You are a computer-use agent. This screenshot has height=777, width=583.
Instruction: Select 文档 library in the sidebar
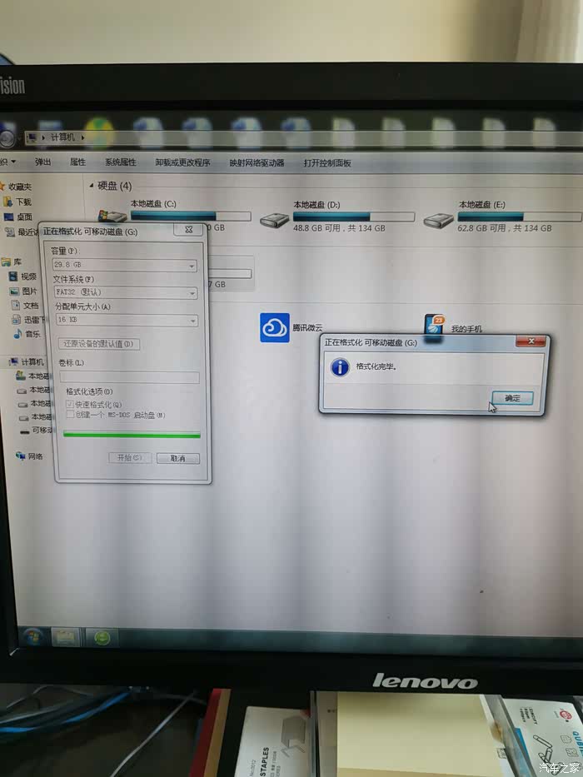30,306
